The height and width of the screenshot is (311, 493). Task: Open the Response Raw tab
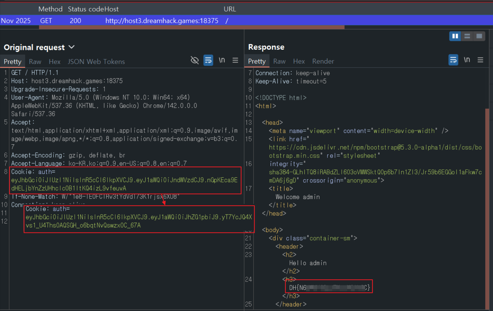pyautogui.click(x=279, y=61)
